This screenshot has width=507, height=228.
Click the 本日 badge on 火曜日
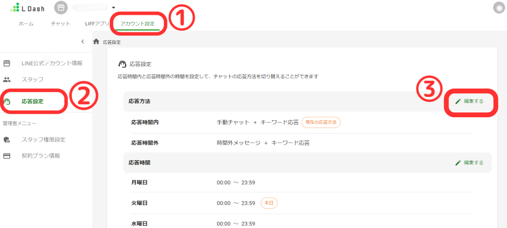tap(269, 203)
